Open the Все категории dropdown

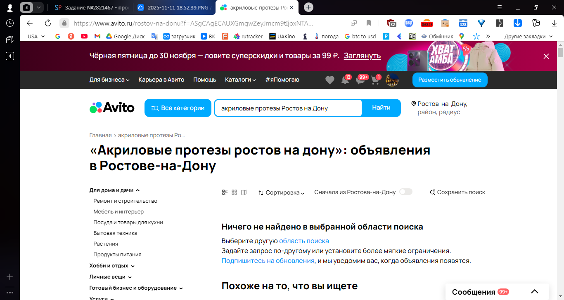click(178, 108)
